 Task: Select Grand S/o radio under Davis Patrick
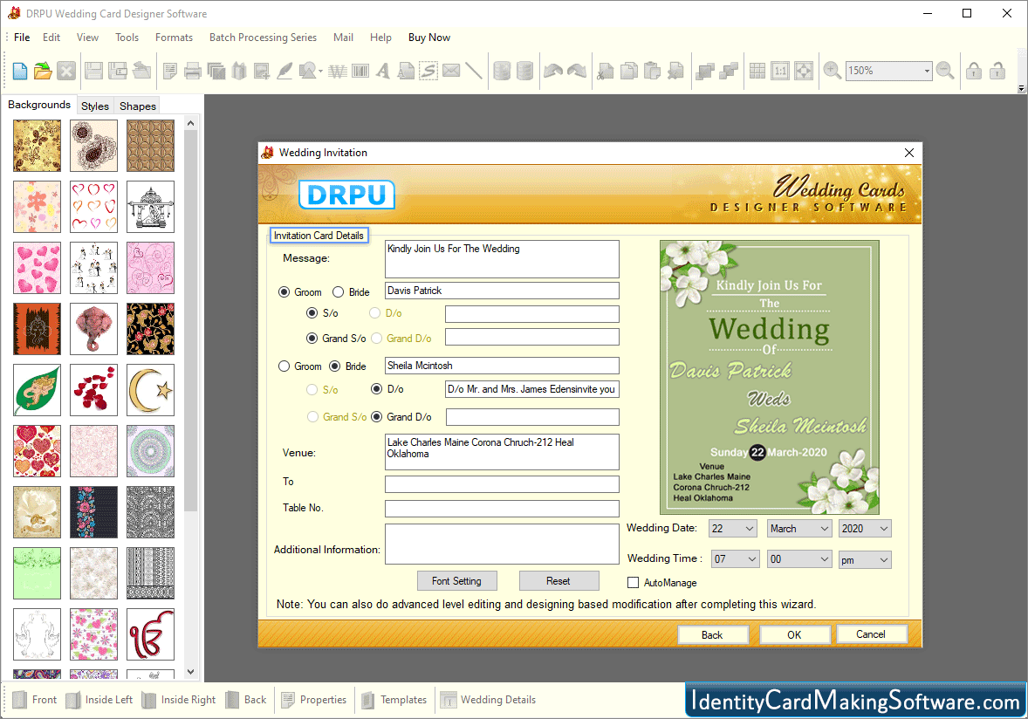coord(312,339)
